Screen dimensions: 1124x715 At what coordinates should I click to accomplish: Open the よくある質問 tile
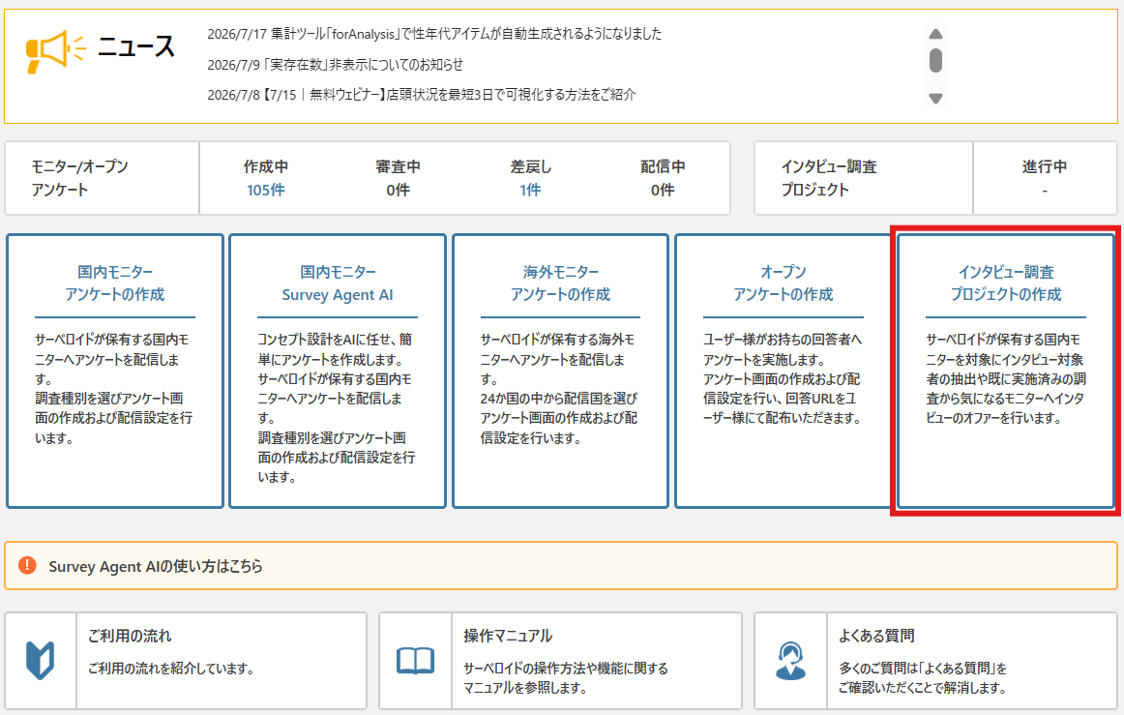(935, 661)
